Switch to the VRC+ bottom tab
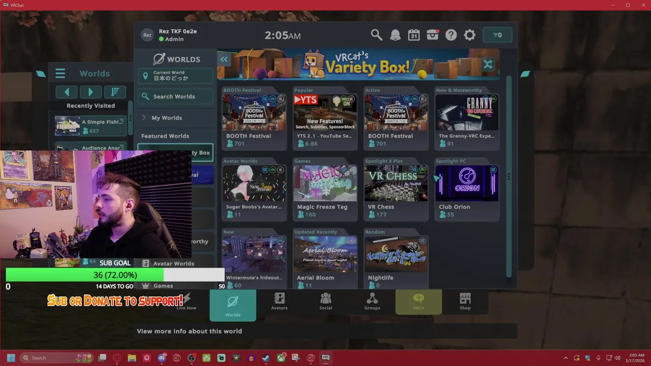 coord(419,301)
